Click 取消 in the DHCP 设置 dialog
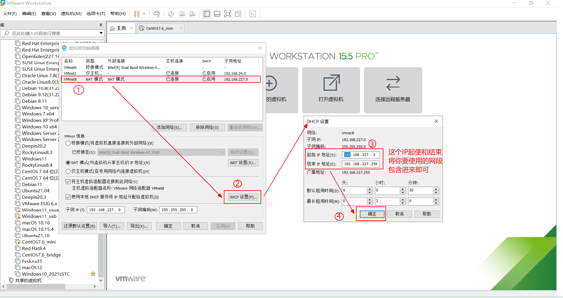The image size is (563, 298). click(x=399, y=214)
